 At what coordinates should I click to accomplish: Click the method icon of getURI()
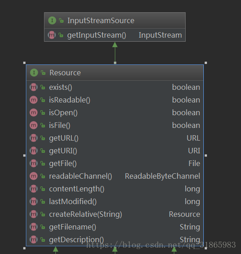pos(34,151)
